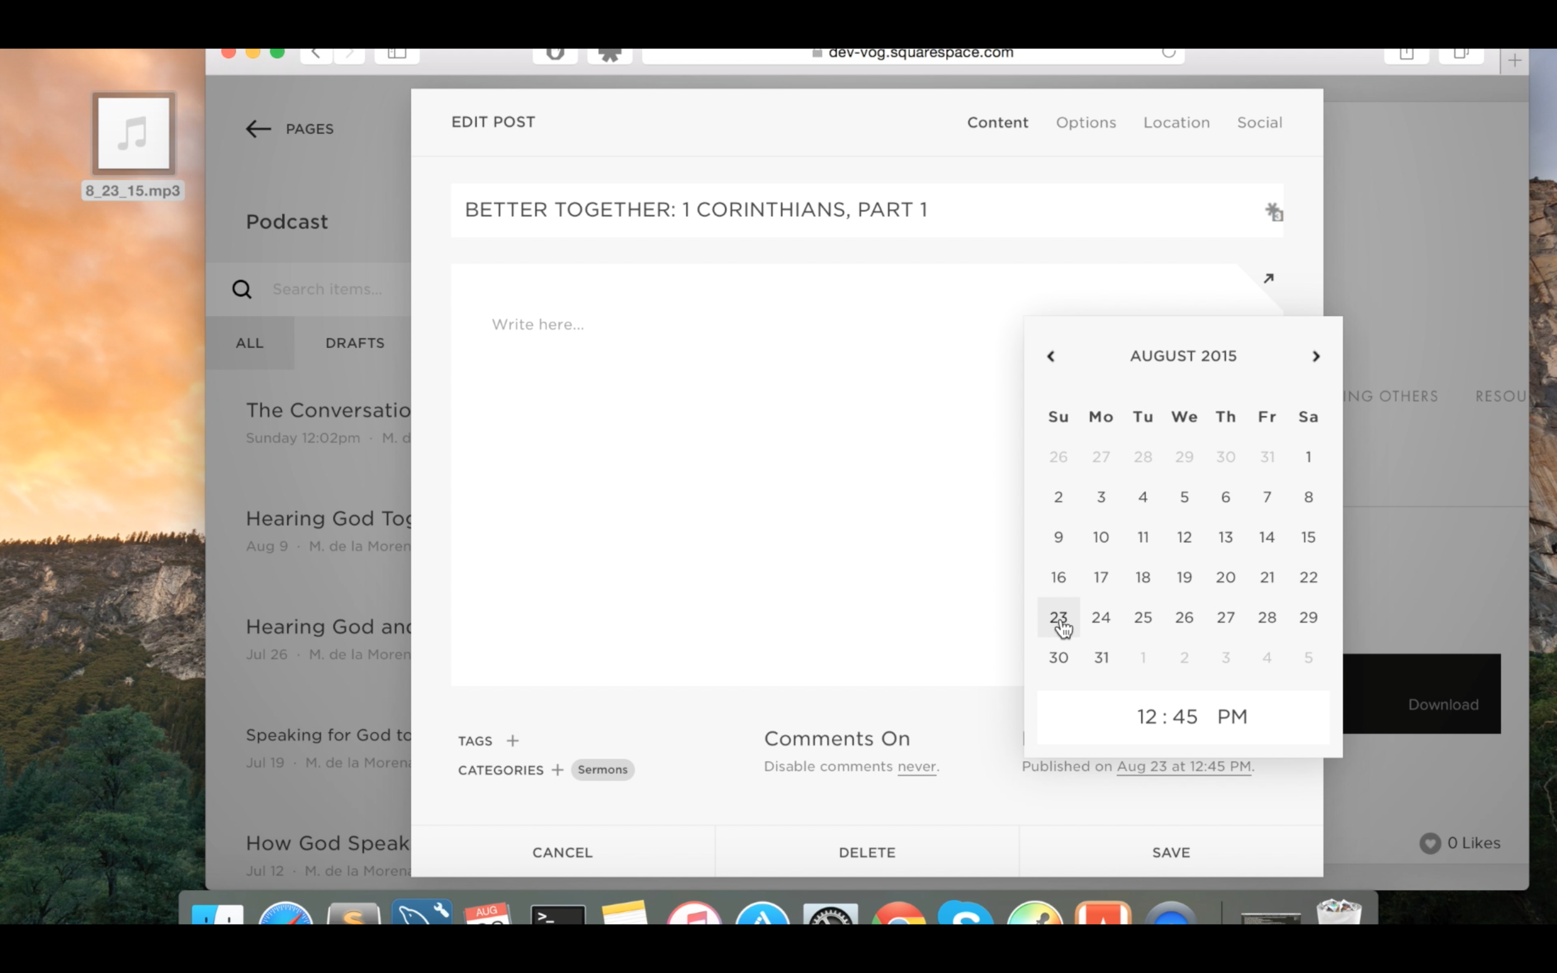This screenshot has width=1557, height=973.
Task: Select August 7 in the calendar
Action: pos(1267,497)
